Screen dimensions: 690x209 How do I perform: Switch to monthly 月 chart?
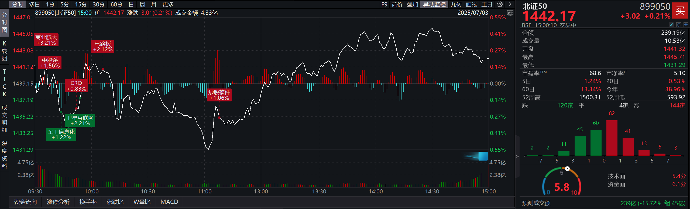click(x=154, y=4)
